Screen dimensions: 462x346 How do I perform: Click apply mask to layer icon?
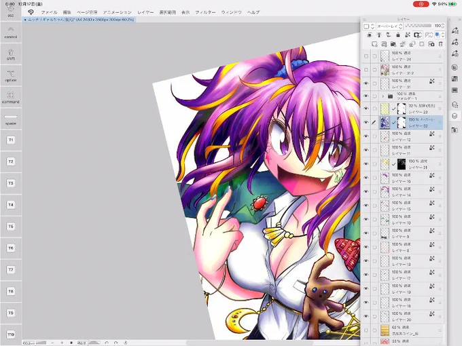[x=431, y=44]
